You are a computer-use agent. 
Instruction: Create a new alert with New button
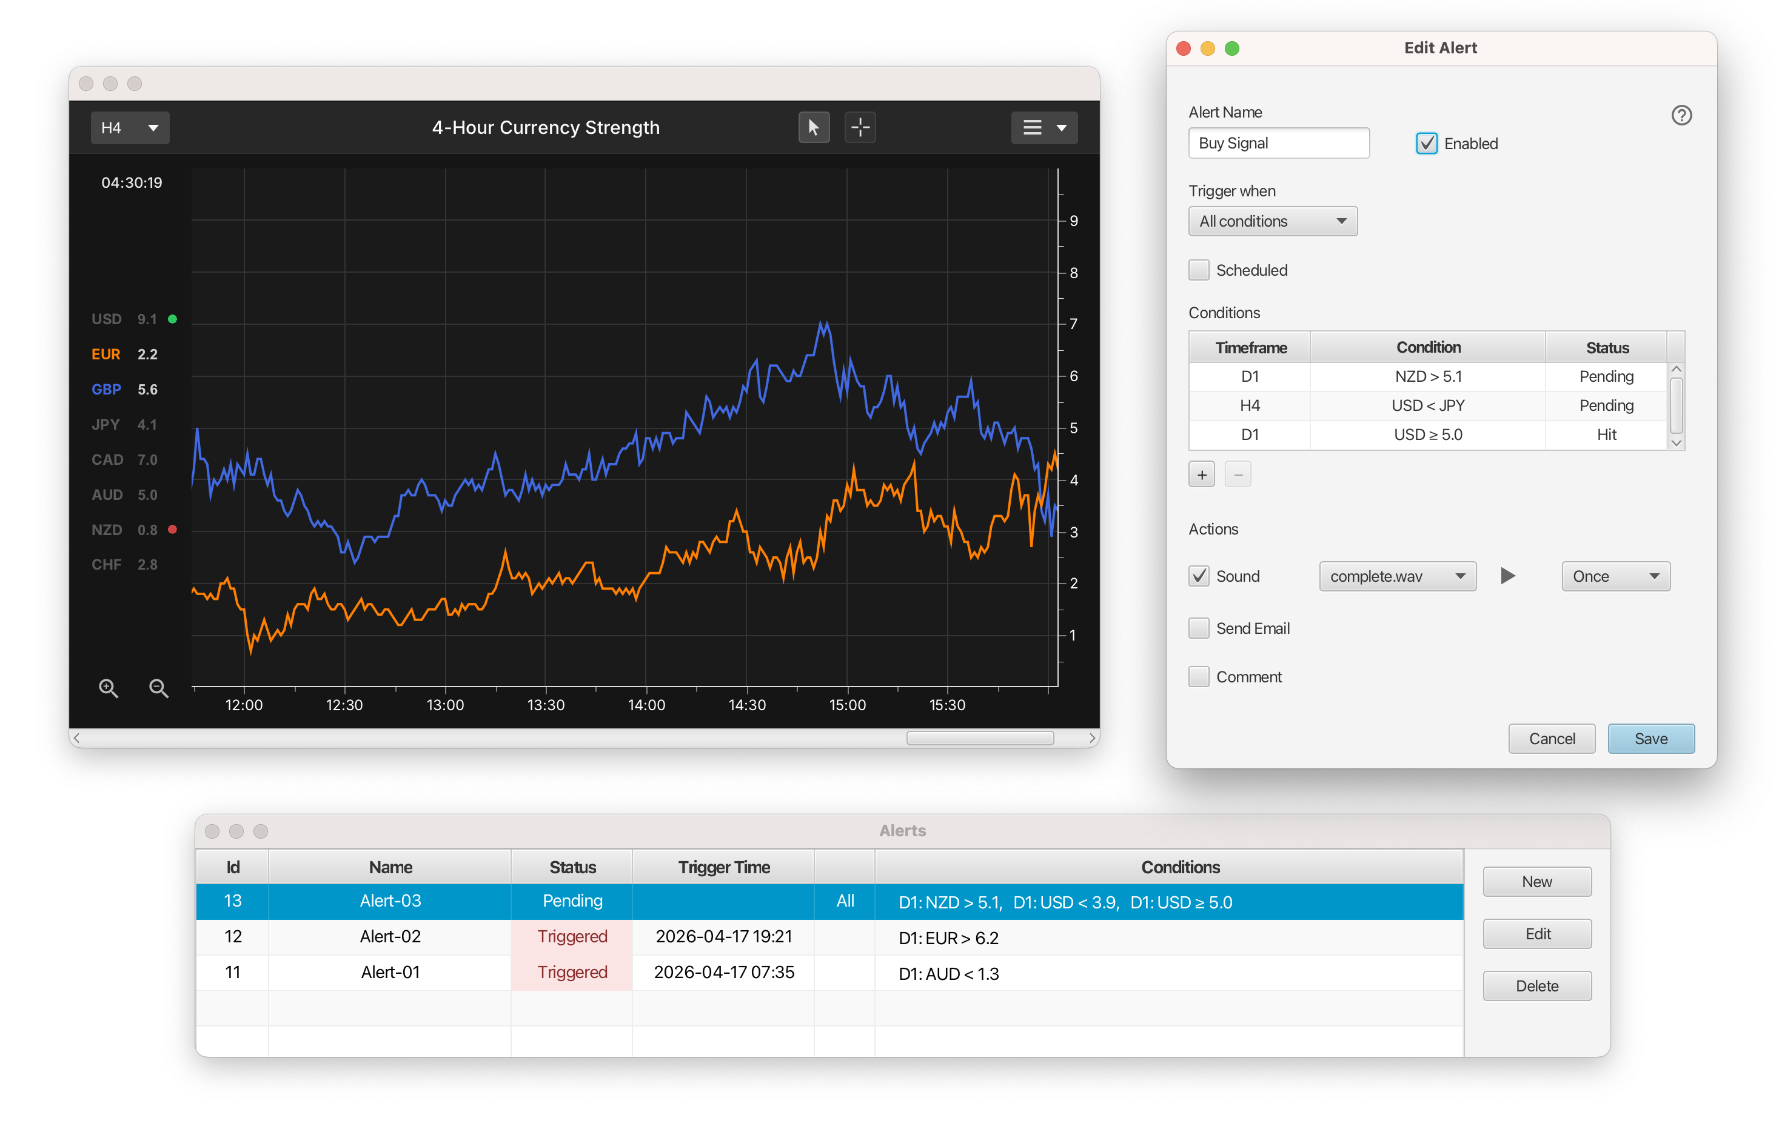pos(1536,881)
